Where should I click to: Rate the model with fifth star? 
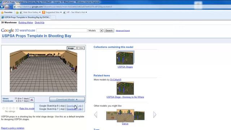coord(17,108)
